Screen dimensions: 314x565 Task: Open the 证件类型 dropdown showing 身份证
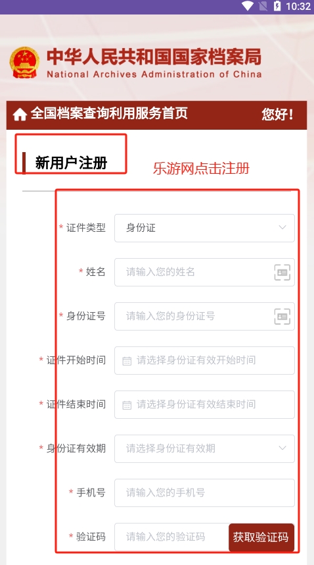point(204,228)
